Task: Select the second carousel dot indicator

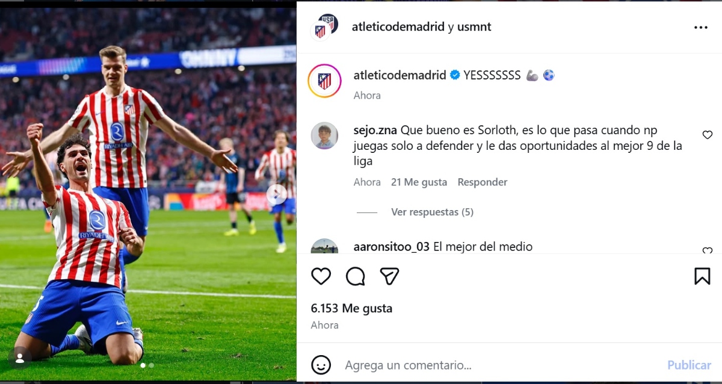Action: pos(152,365)
